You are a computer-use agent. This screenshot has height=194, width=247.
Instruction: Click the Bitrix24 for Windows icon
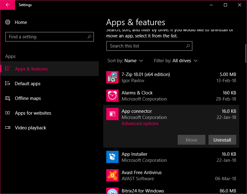112,191
